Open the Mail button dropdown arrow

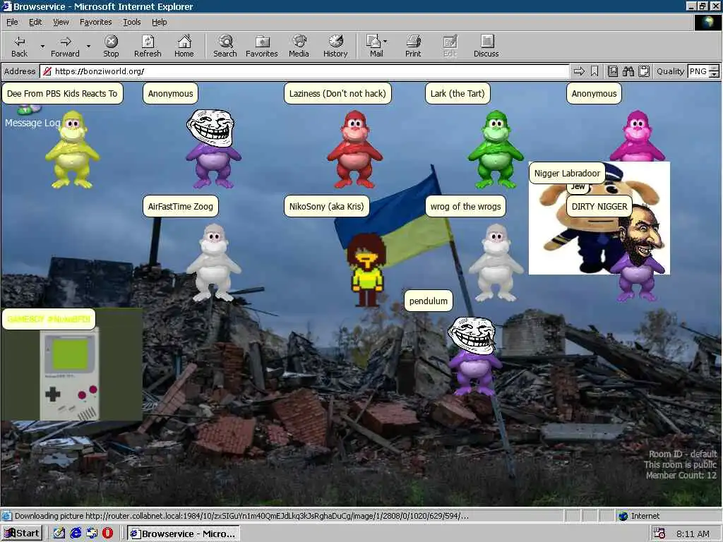tap(385, 42)
